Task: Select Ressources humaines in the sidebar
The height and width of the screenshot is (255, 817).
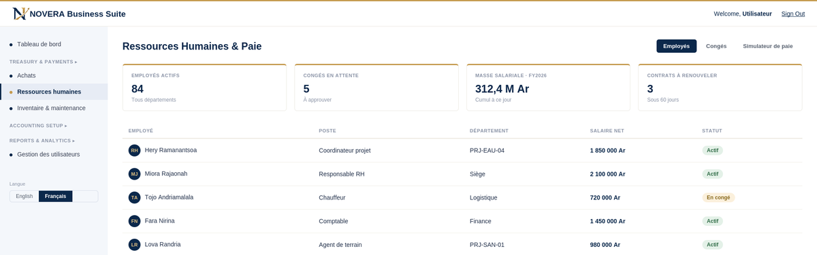Action: (54, 92)
